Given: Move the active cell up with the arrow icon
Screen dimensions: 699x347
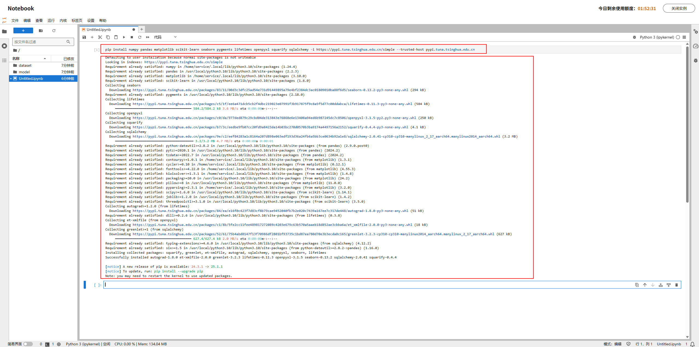Looking at the screenshot, I should [x=645, y=285].
